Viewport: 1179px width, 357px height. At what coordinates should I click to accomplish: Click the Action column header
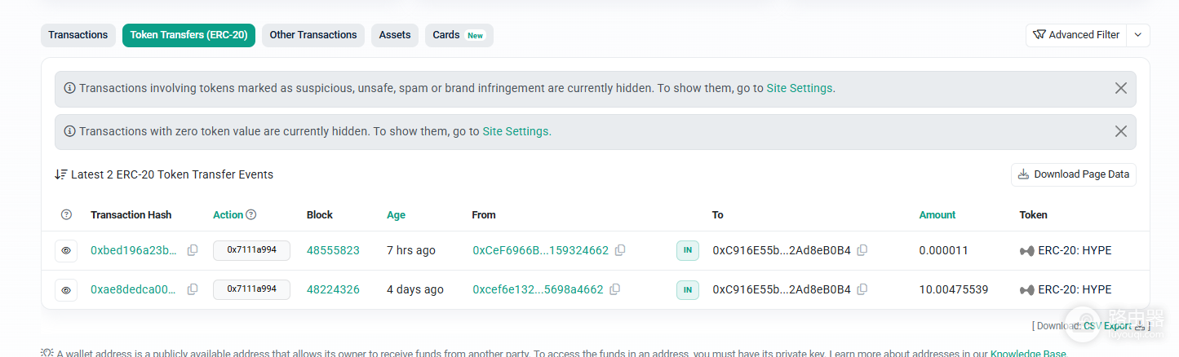(x=228, y=215)
